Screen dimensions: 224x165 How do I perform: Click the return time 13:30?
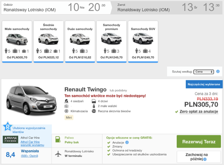211,7
